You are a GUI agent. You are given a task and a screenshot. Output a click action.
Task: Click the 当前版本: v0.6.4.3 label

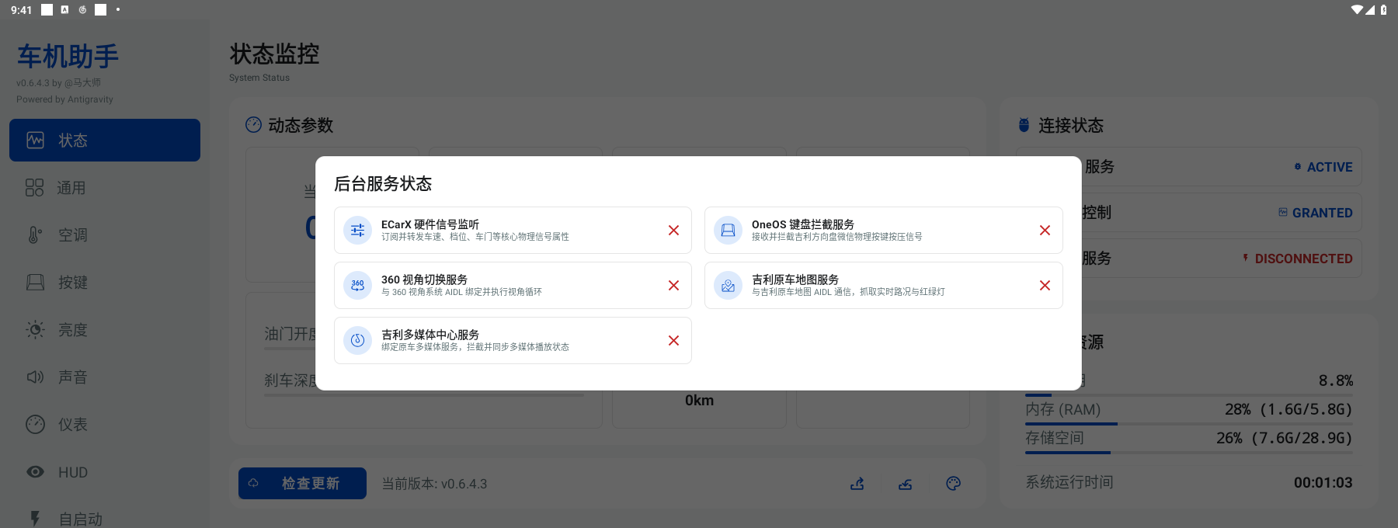(434, 484)
